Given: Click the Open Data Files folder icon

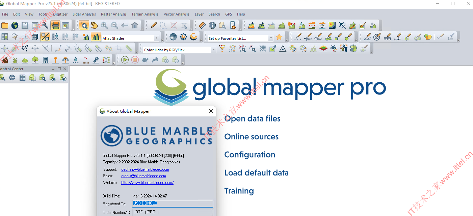Looking at the screenshot, I should pyautogui.click(x=5, y=25).
